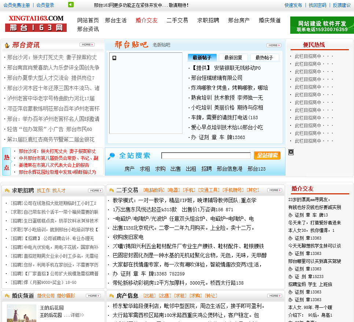Open MORE in the 婚庆频道 section
The width and height of the screenshot is (354, 322).
(93, 296)
